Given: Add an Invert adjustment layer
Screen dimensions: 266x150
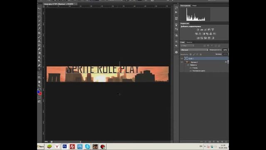Looking at the screenshot, I should click(x=198, y=38).
